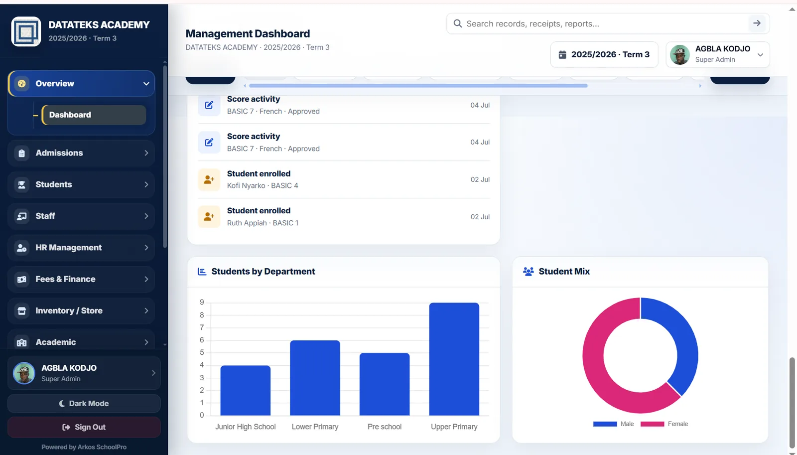
Task: Click the search records input field
Action: coord(604,23)
